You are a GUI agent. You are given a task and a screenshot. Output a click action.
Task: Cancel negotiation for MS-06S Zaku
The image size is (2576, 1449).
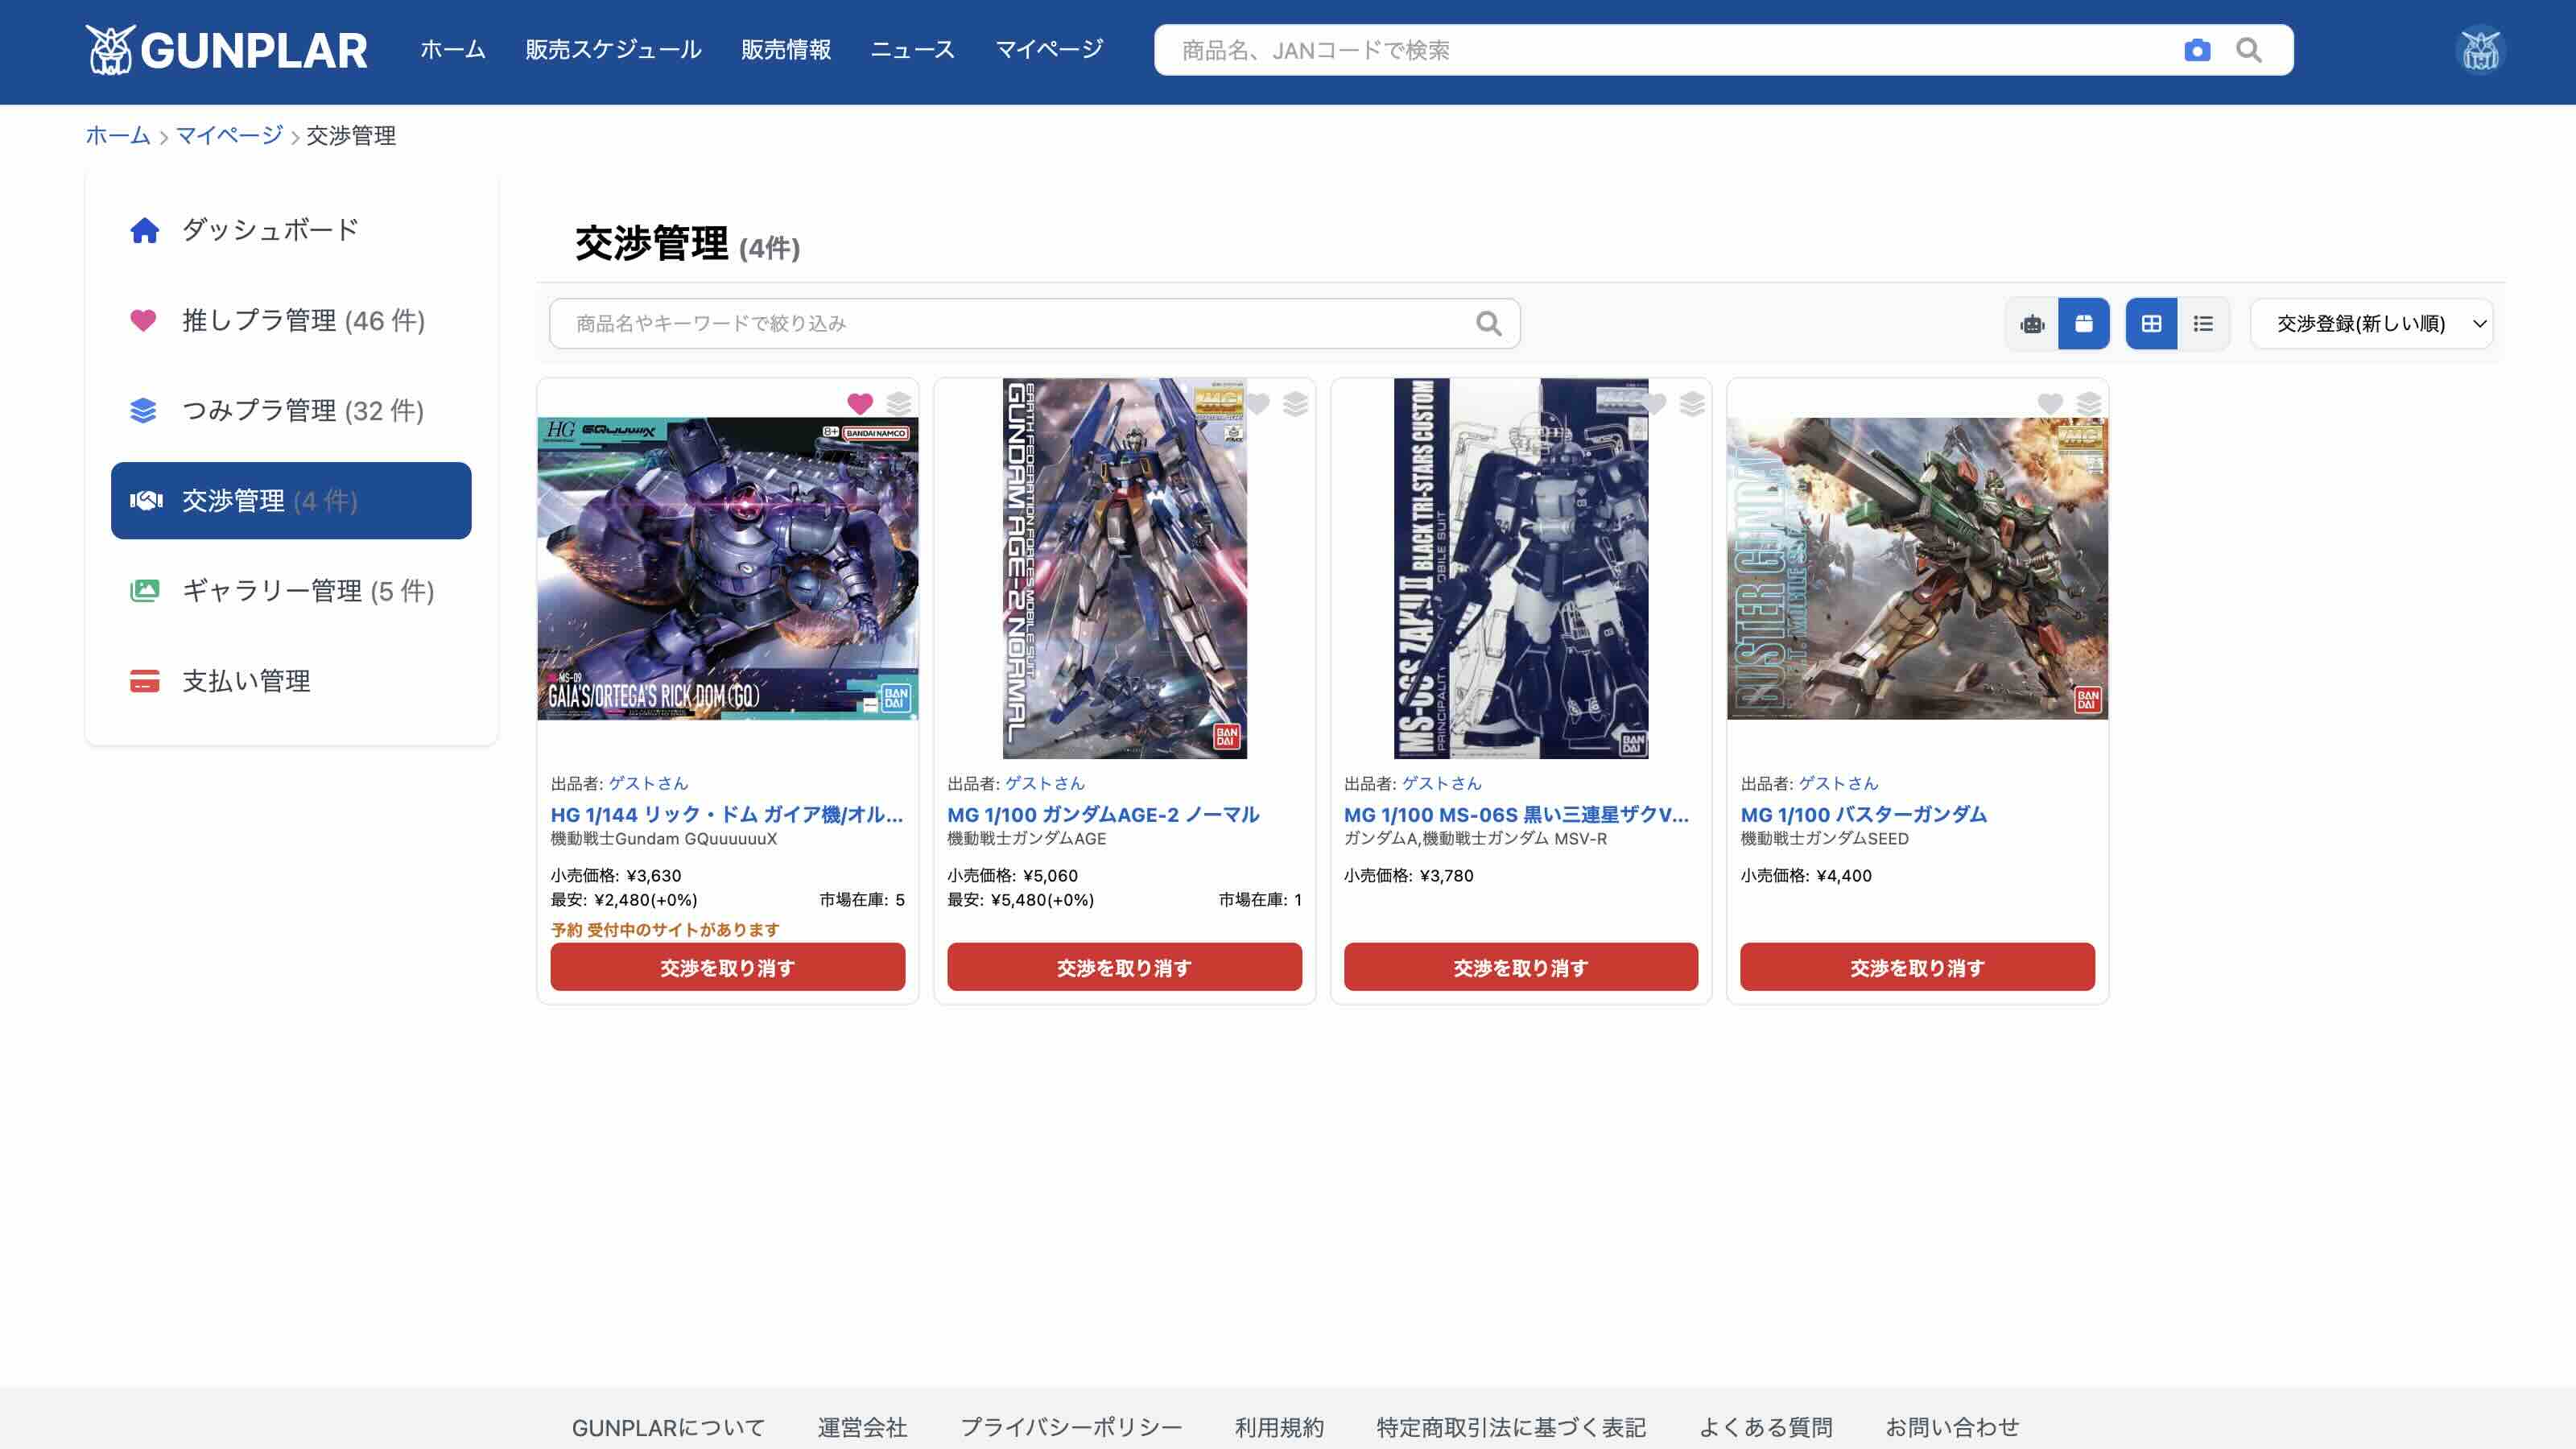[1521, 967]
